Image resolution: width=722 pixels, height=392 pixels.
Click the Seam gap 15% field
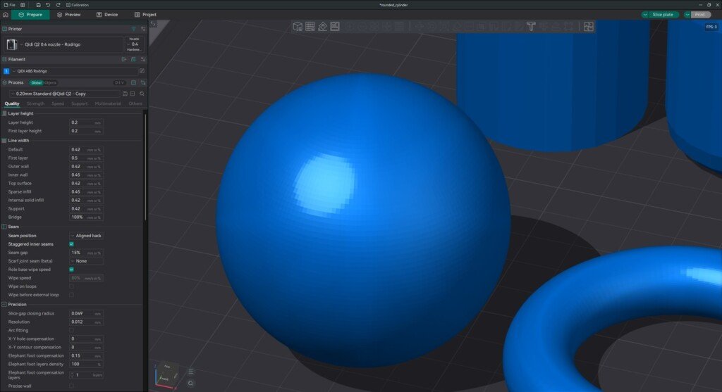click(x=86, y=253)
